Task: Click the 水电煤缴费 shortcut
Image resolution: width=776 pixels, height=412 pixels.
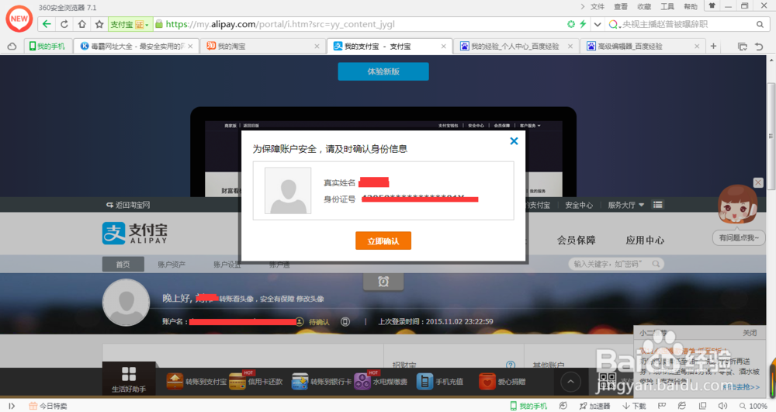Action: click(380, 381)
